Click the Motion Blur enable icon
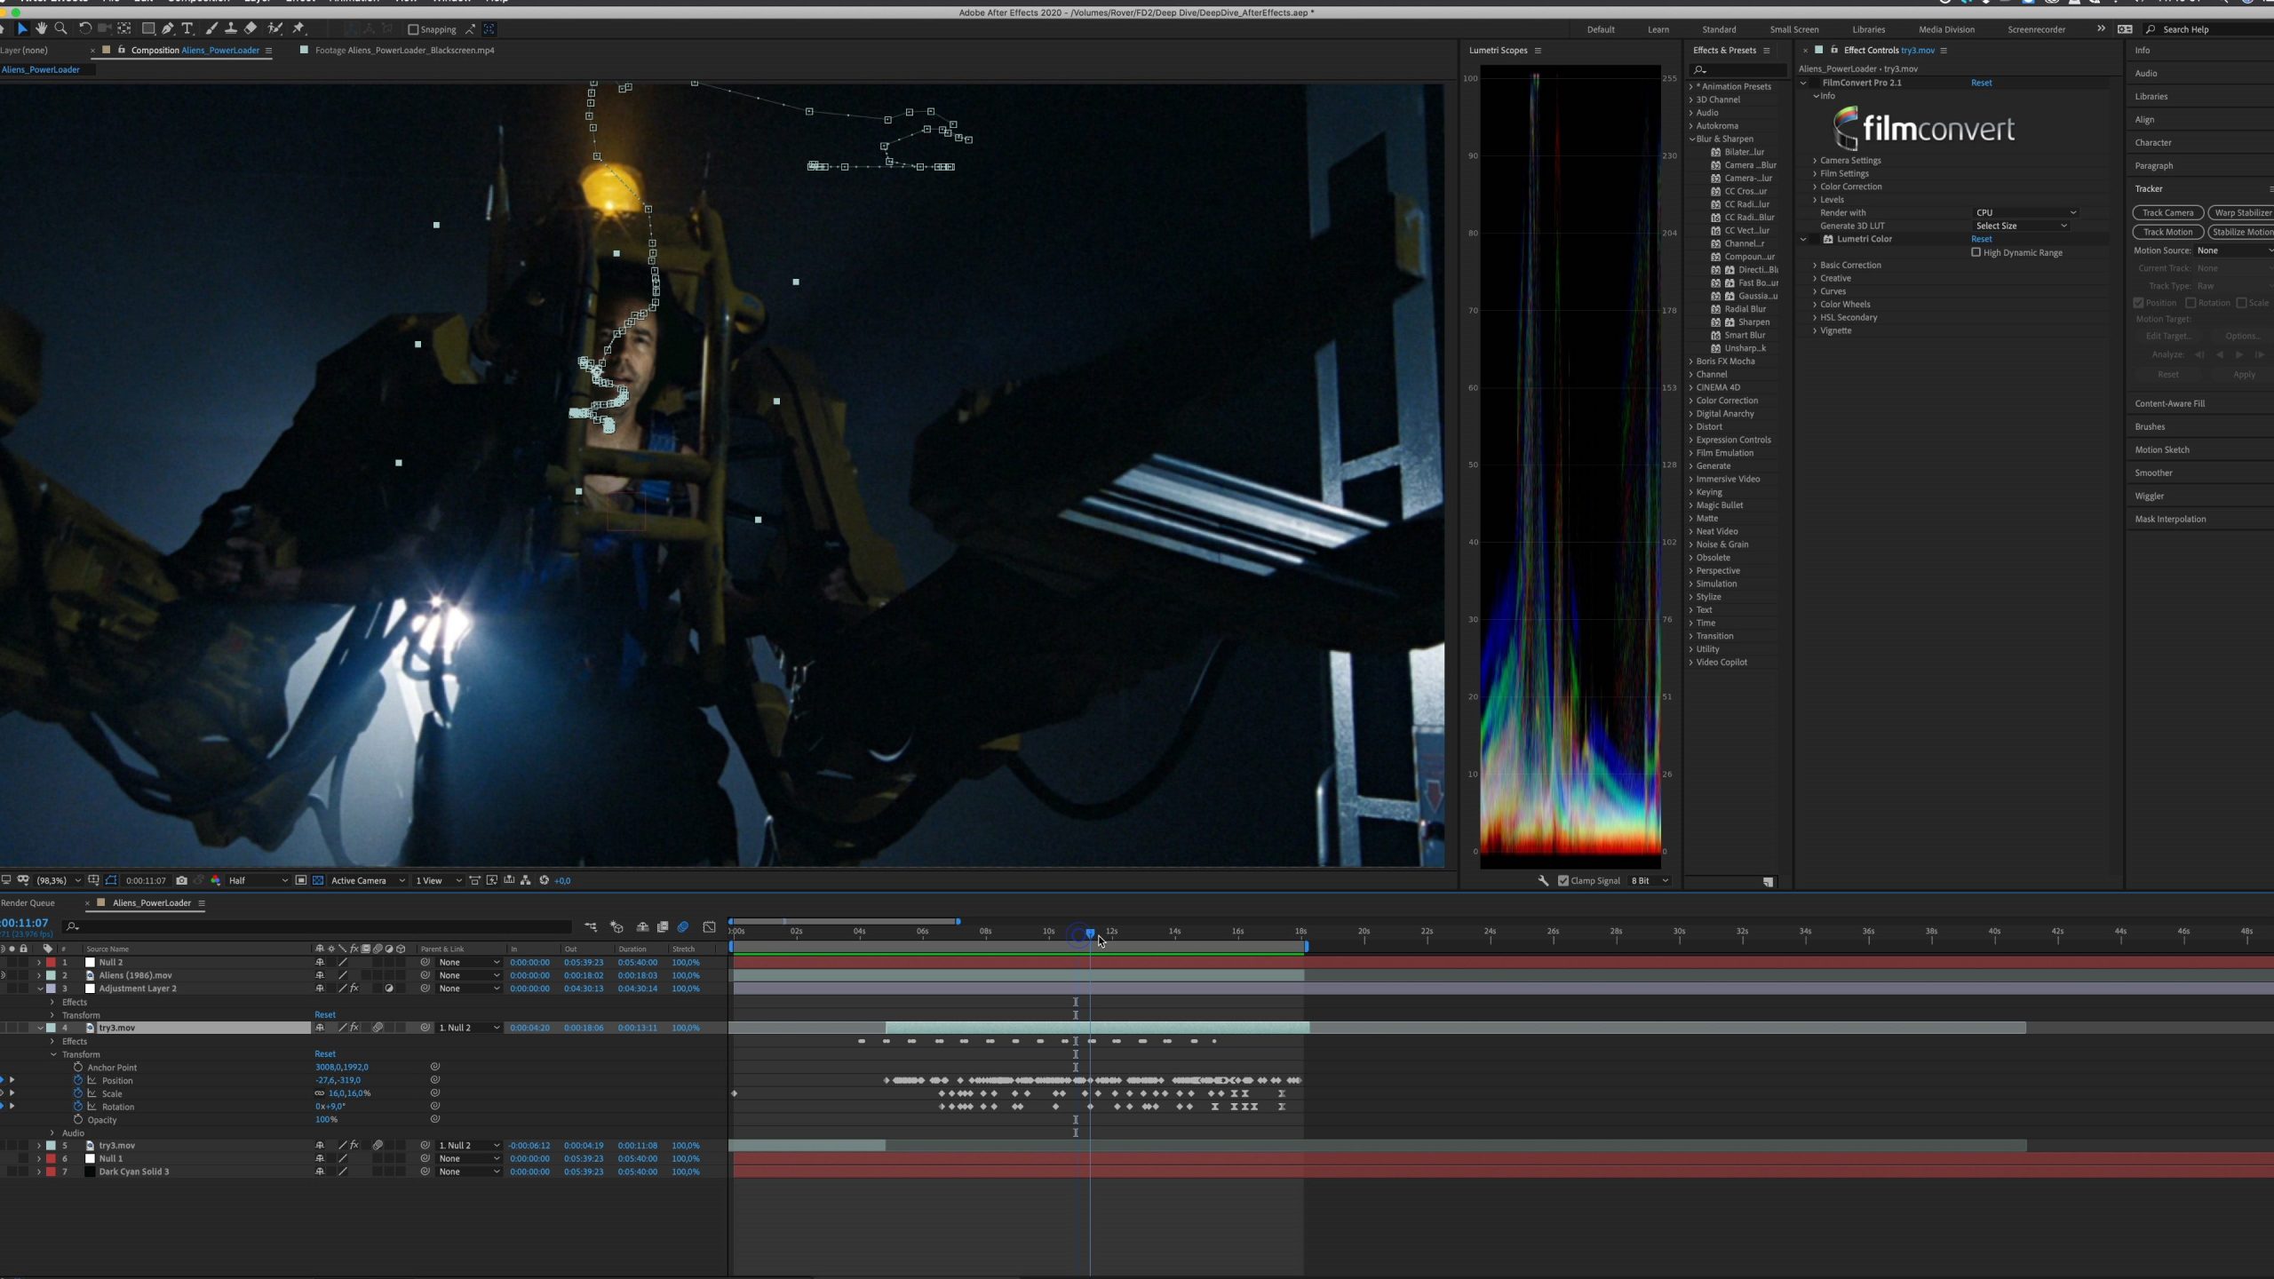 [682, 926]
